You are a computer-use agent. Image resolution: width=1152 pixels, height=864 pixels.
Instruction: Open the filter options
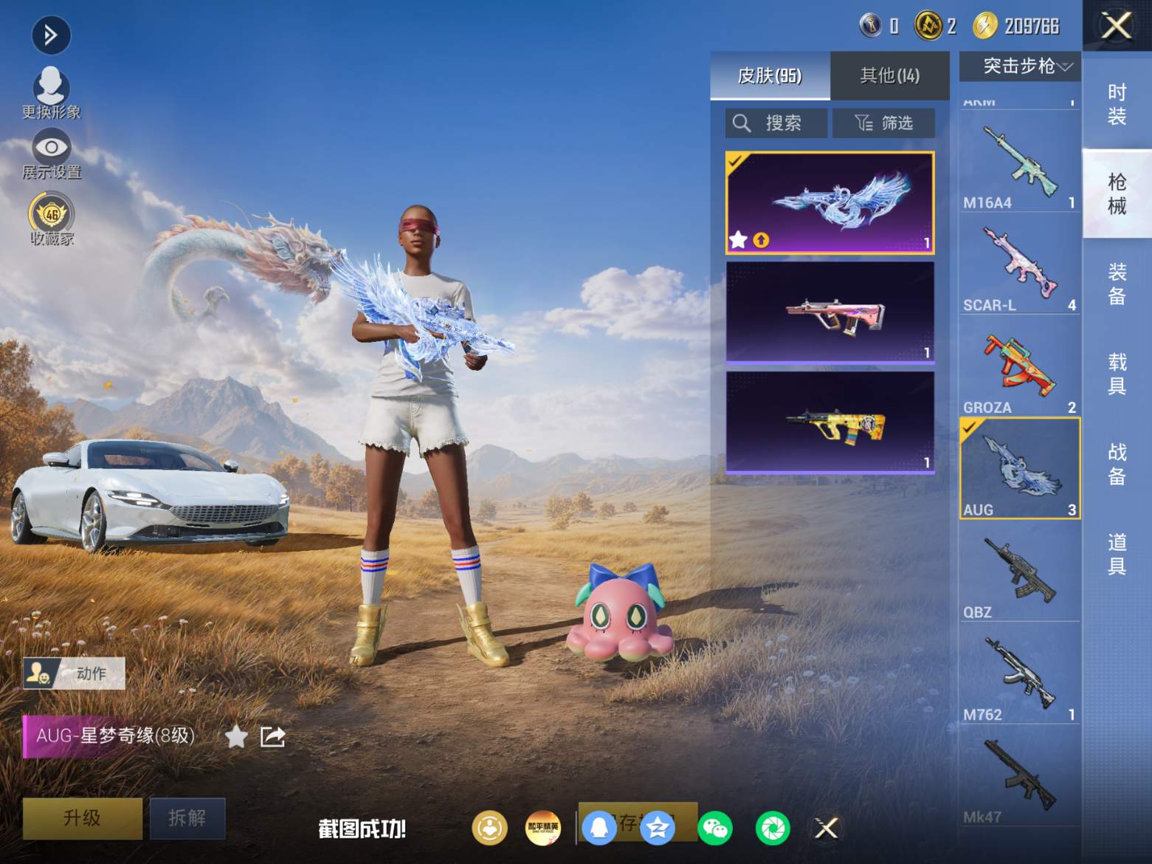883,123
